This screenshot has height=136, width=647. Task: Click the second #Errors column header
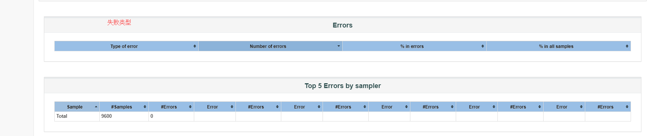pyautogui.click(x=258, y=107)
